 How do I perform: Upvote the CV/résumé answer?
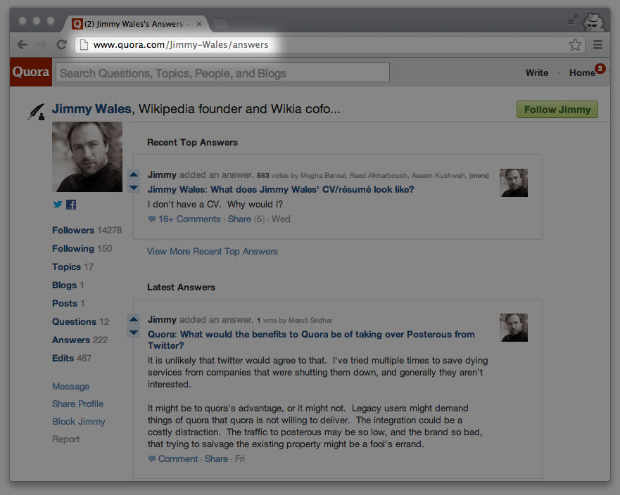click(134, 174)
